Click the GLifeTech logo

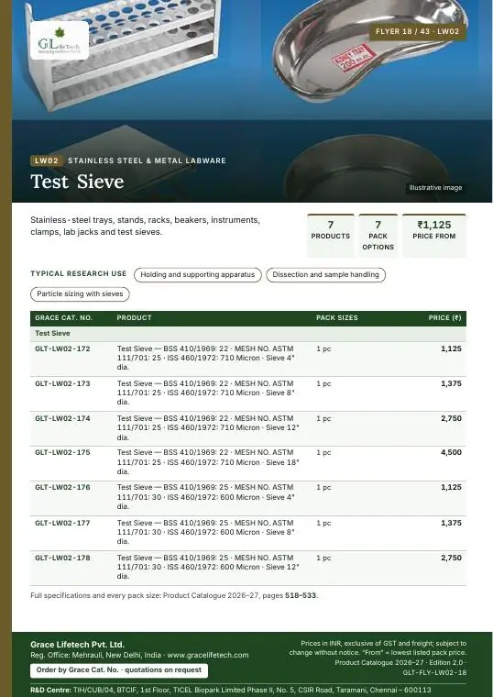point(60,40)
